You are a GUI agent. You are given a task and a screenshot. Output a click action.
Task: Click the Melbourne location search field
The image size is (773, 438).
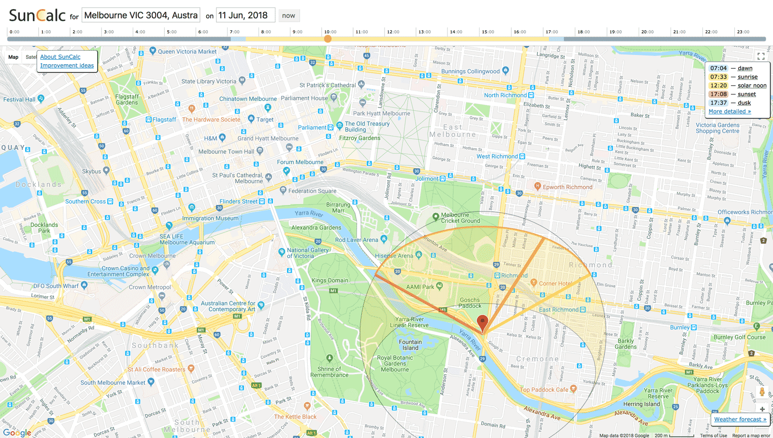[141, 15]
